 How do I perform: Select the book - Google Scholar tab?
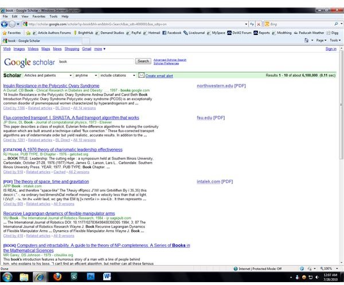tap(42, 41)
